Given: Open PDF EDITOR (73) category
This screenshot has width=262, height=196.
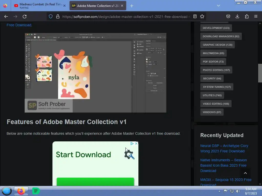Looking at the screenshot, I should click(213, 62).
